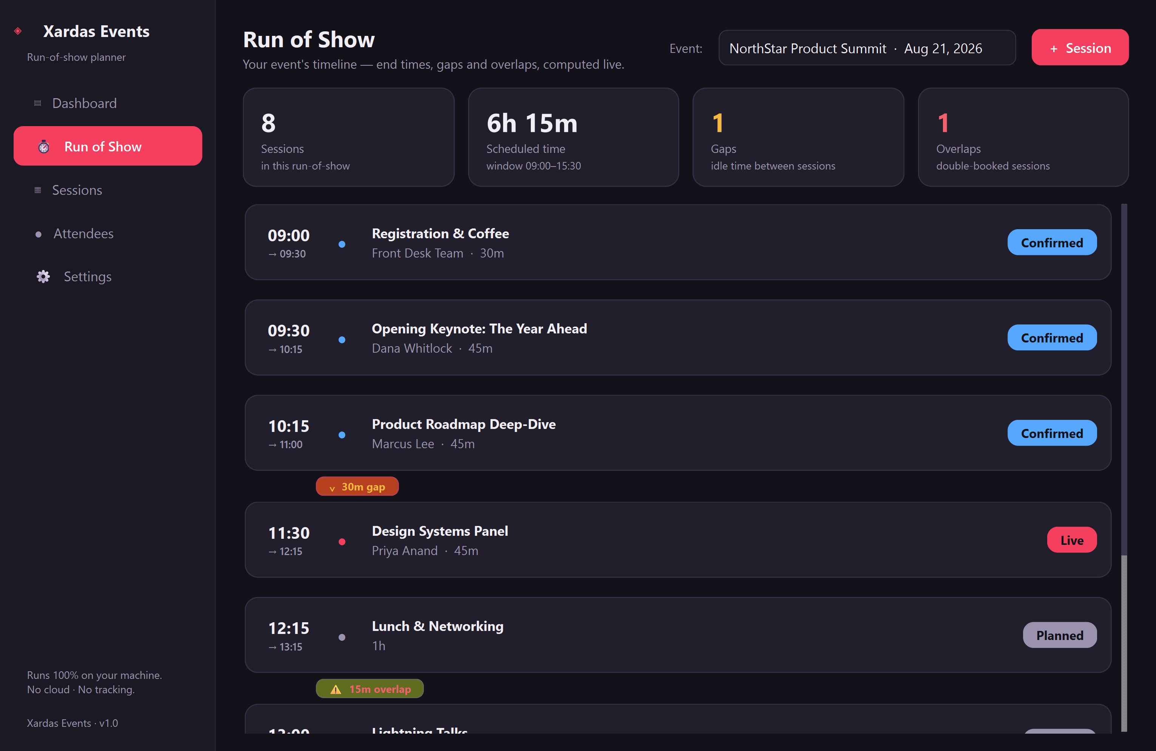Click the 11:30 start time

pos(289,533)
